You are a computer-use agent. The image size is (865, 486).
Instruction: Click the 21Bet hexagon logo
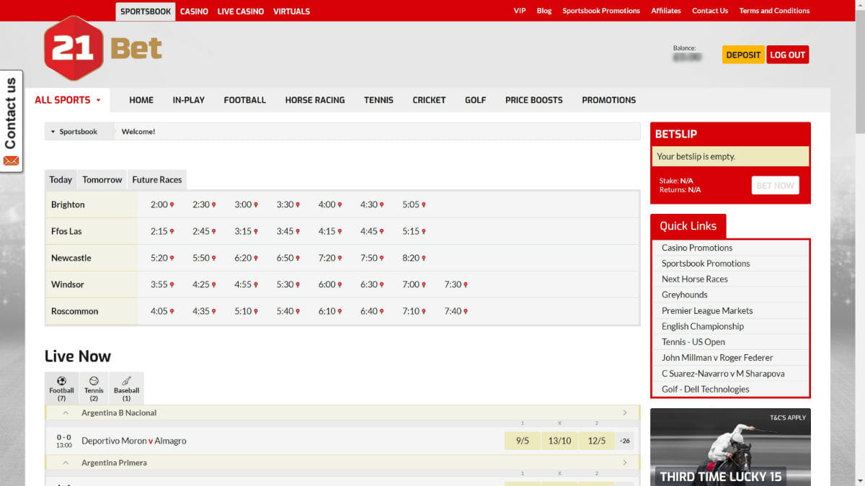click(x=73, y=48)
